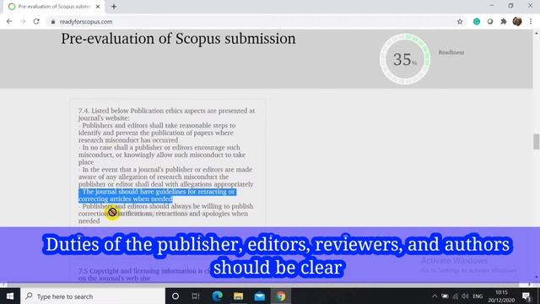The image size is (540, 304).
Task: Click the Type here to search box
Action: coord(93,296)
